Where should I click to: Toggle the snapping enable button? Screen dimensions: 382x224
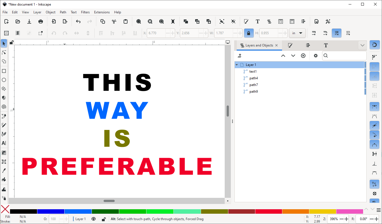point(374,45)
